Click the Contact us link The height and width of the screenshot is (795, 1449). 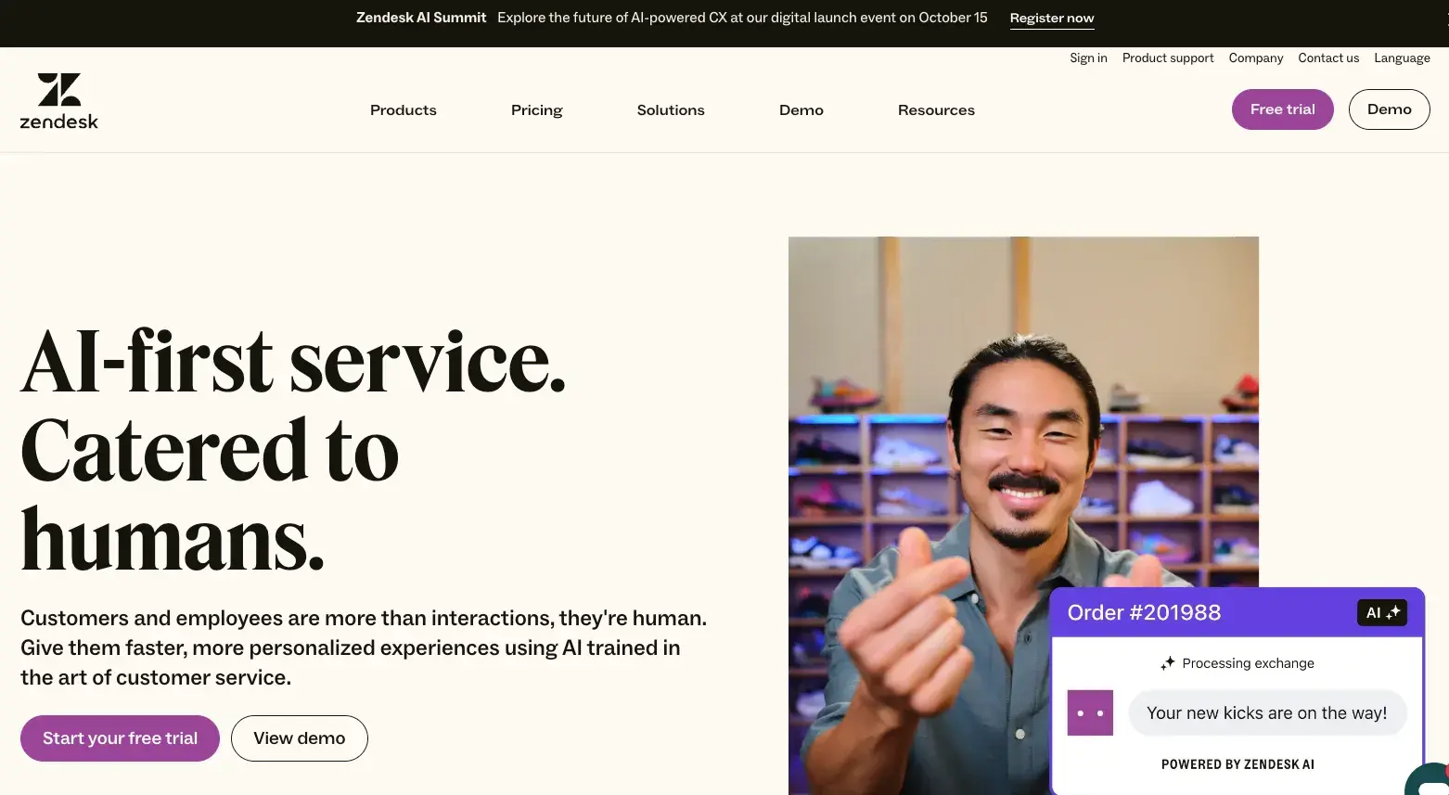point(1327,58)
